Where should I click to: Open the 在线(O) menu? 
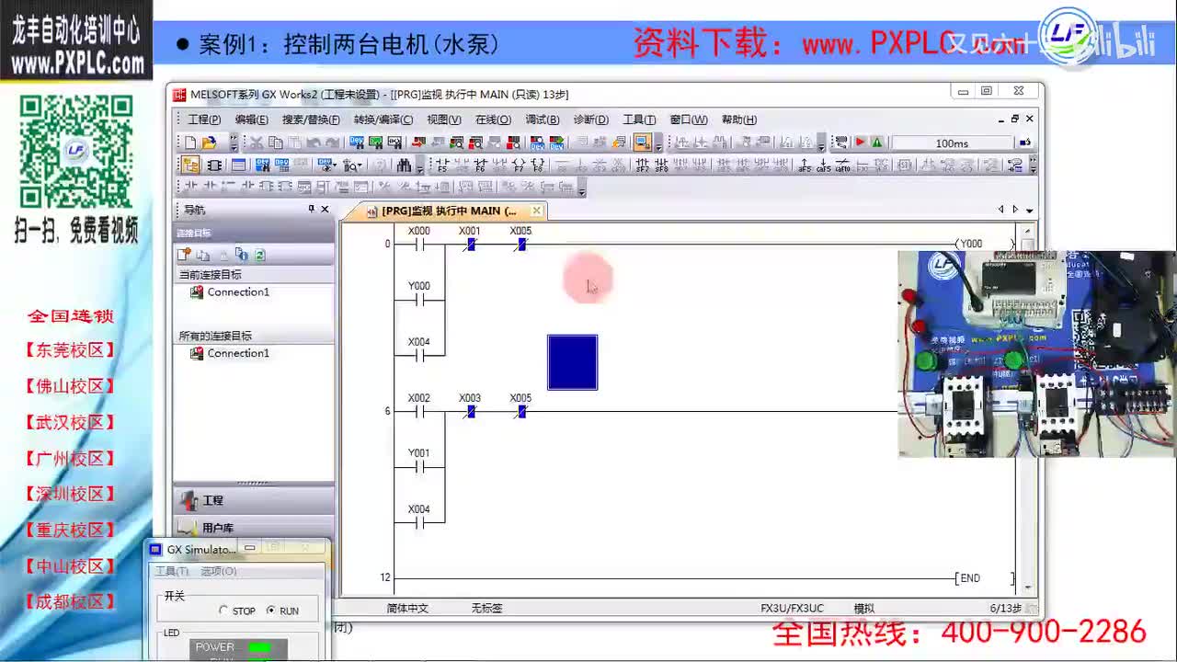pos(493,120)
